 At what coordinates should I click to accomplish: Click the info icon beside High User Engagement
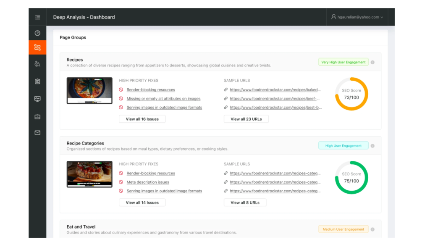tap(372, 146)
